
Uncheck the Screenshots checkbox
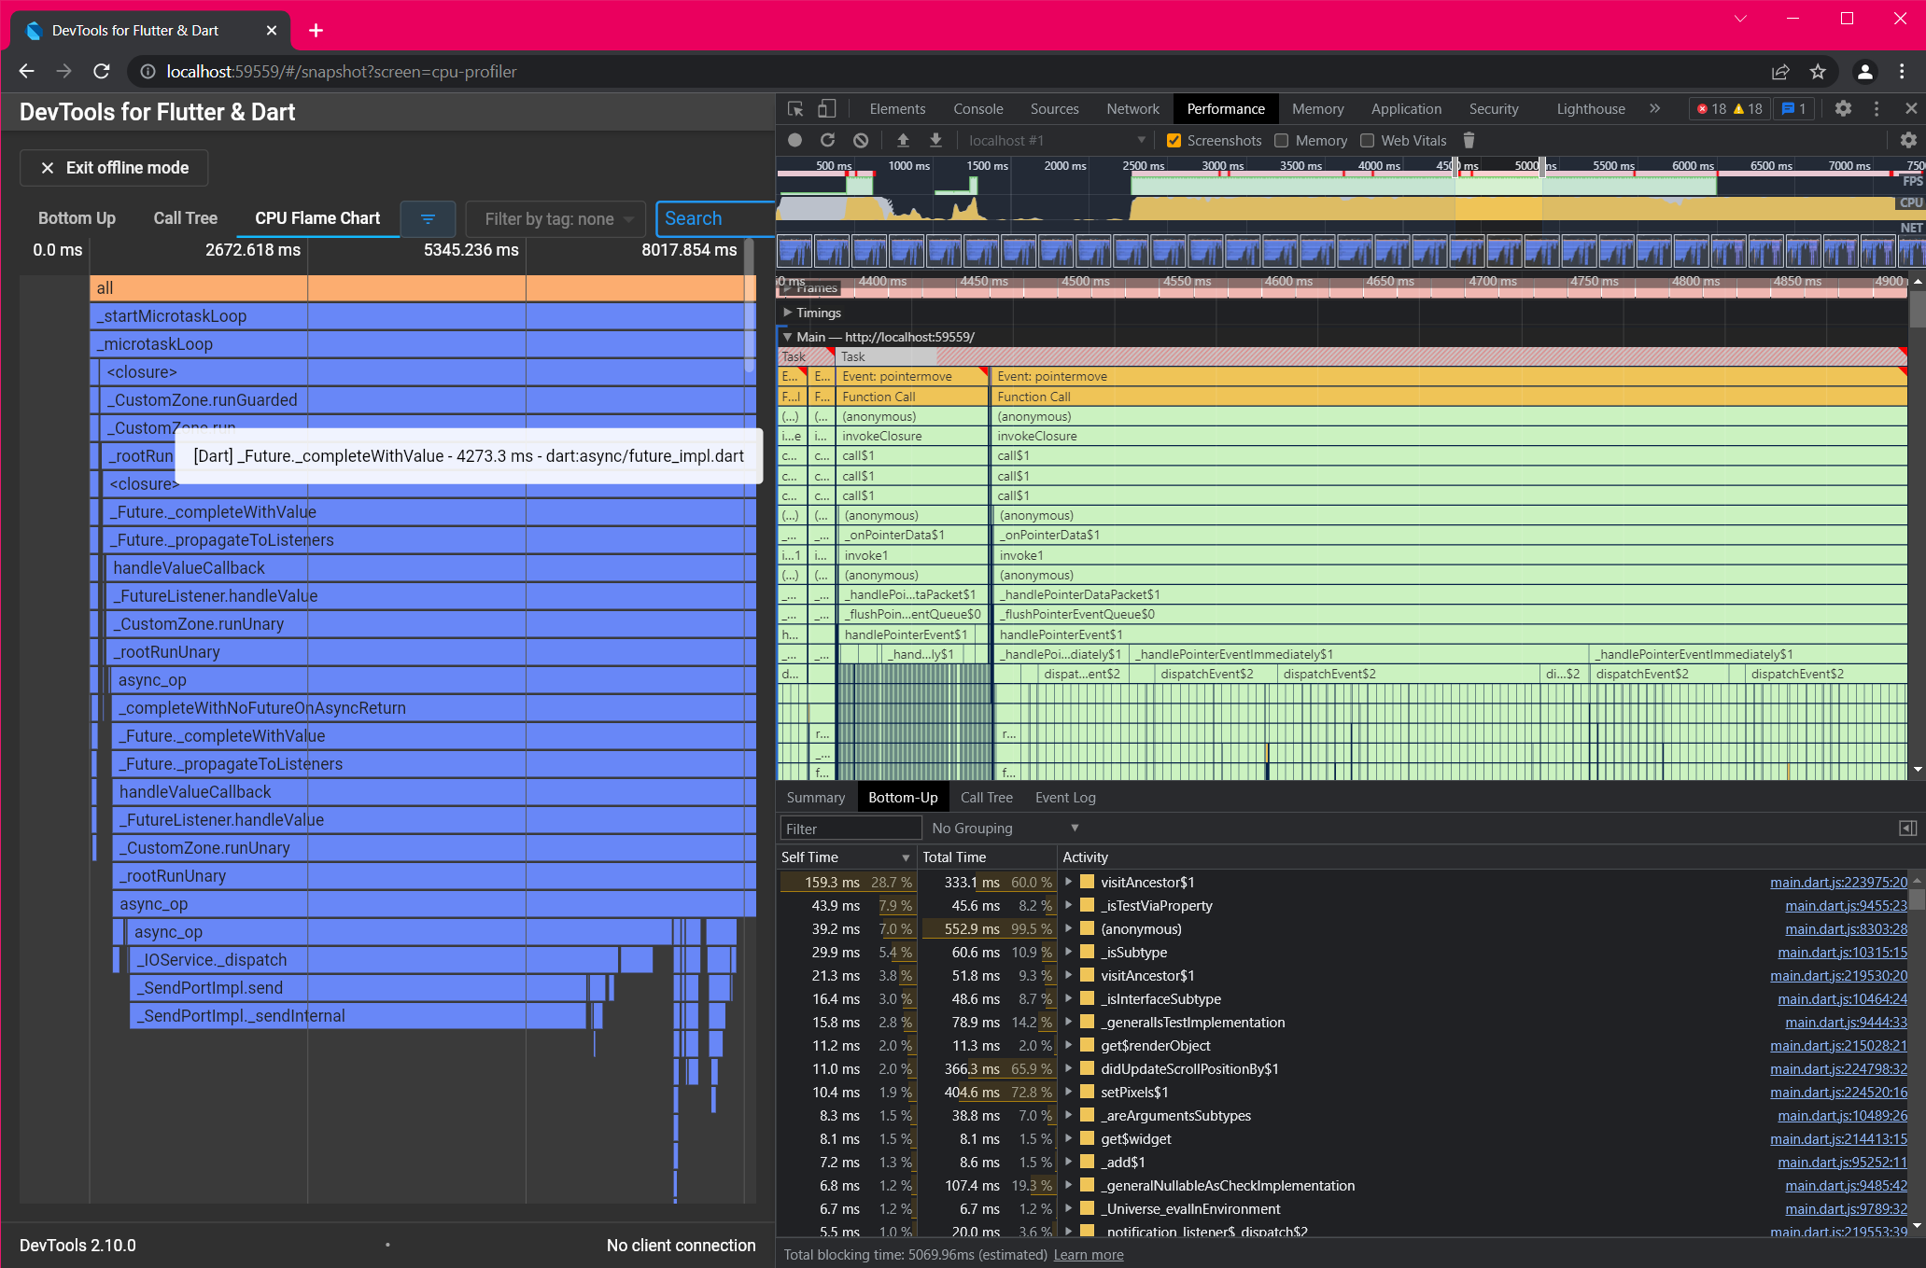pyautogui.click(x=1174, y=141)
